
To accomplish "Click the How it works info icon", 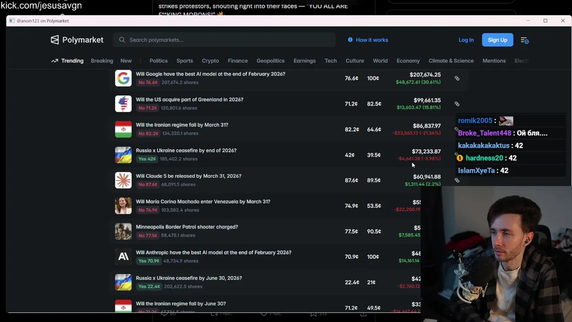I will tap(350, 40).
